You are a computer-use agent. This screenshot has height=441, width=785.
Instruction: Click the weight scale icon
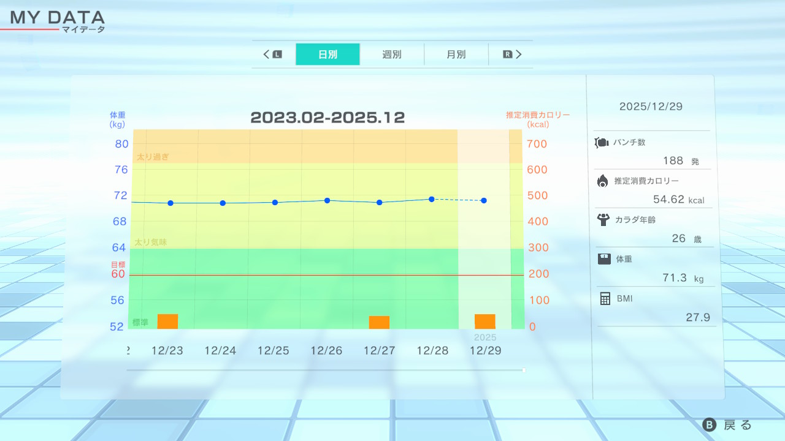pos(604,258)
